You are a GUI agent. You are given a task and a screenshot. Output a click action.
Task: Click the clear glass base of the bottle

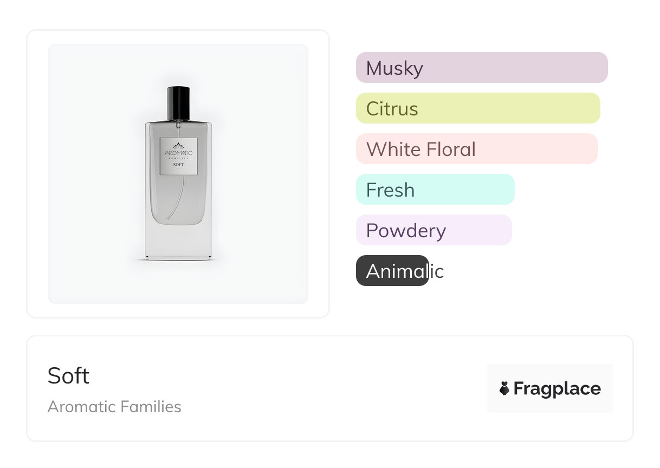tap(178, 241)
